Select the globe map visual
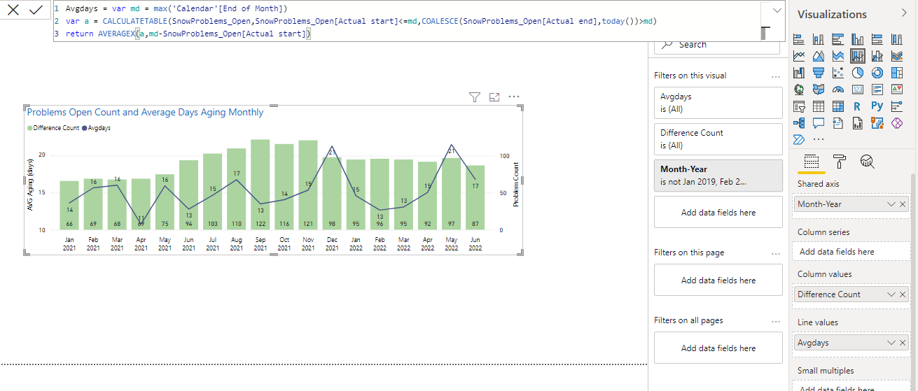This screenshot has width=918, height=391. point(799,90)
